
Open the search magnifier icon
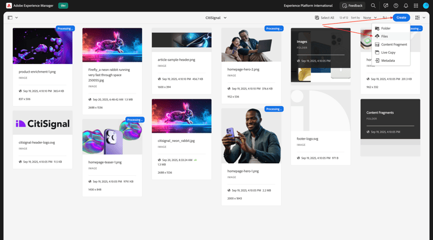pyautogui.click(x=373, y=6)
